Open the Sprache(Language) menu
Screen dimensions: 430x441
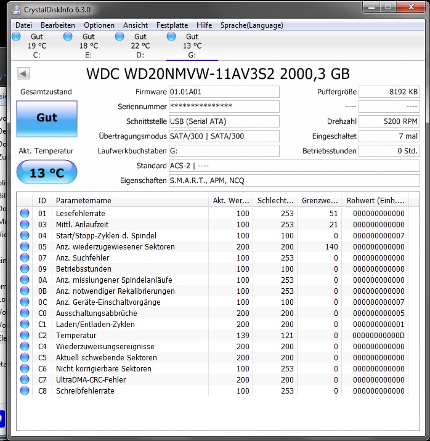coord(252,25)
